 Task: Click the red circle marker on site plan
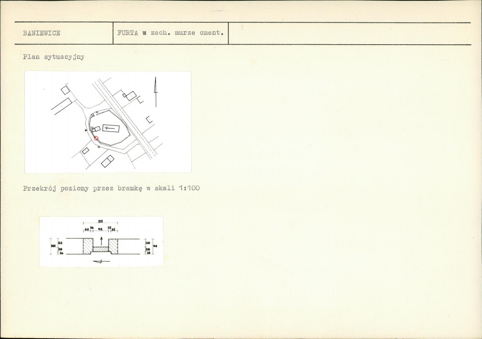[x=96, y=138]
